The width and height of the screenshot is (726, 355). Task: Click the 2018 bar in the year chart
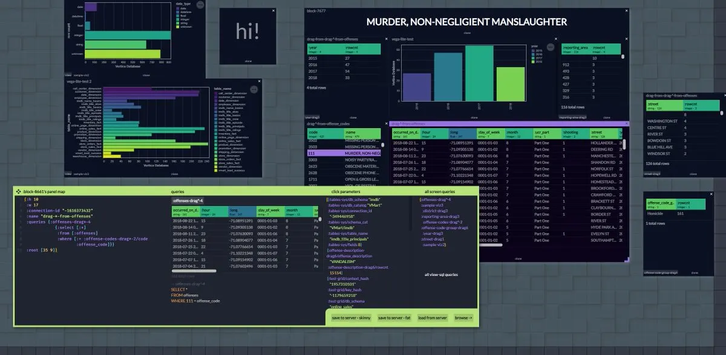[x=511, y=83]
